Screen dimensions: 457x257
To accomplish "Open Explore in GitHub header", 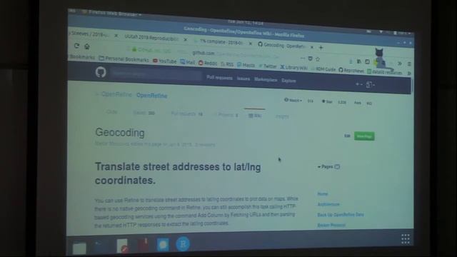I will (x=288, y=81).
